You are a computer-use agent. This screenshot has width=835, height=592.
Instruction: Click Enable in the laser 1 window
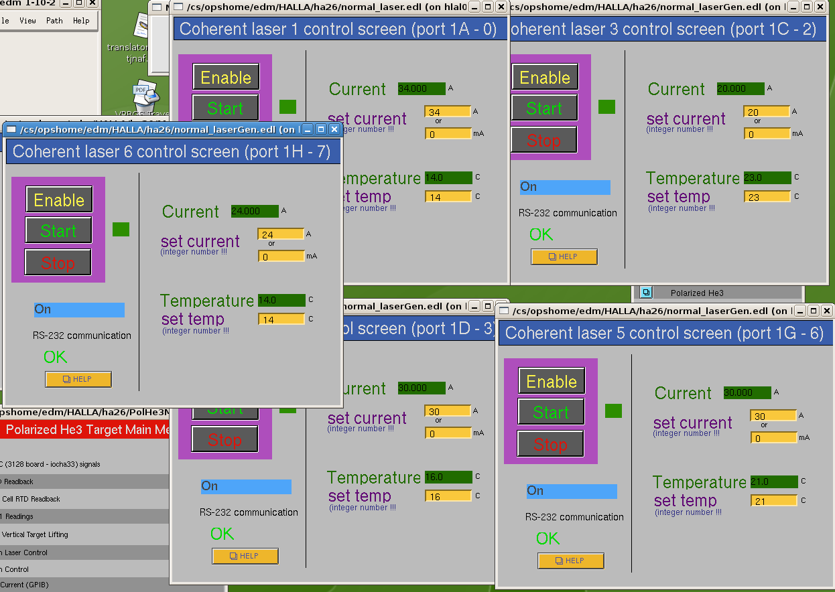point(226,77)
